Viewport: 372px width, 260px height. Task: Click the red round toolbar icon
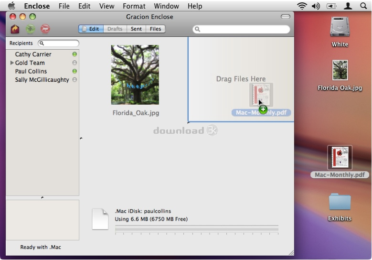click(x=45, y=29)
